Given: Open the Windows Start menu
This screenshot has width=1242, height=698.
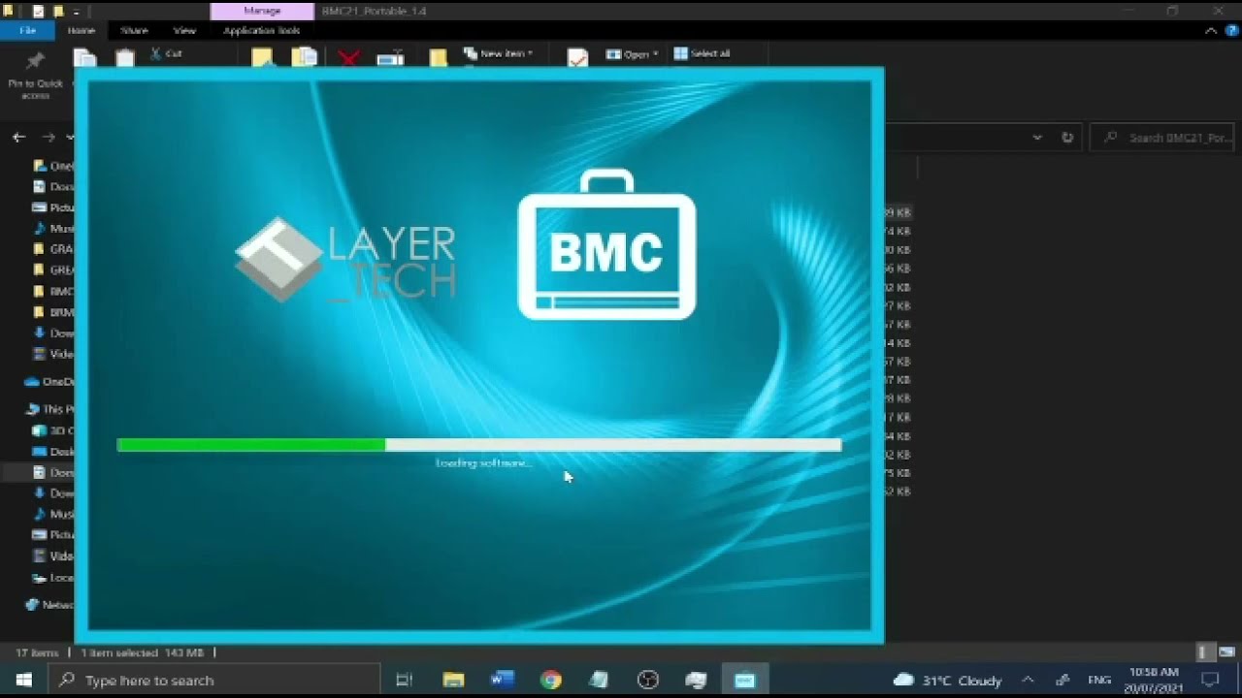Looking at the screenshot, I should 23,681.
